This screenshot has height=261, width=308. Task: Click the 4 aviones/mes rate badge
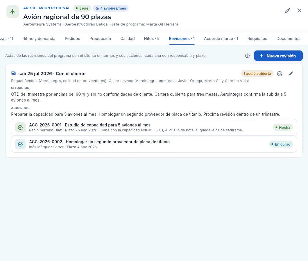point(111,8)
